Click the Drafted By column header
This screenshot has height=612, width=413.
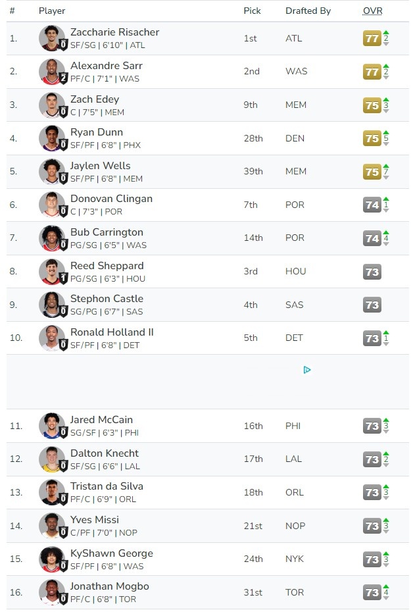308,11
